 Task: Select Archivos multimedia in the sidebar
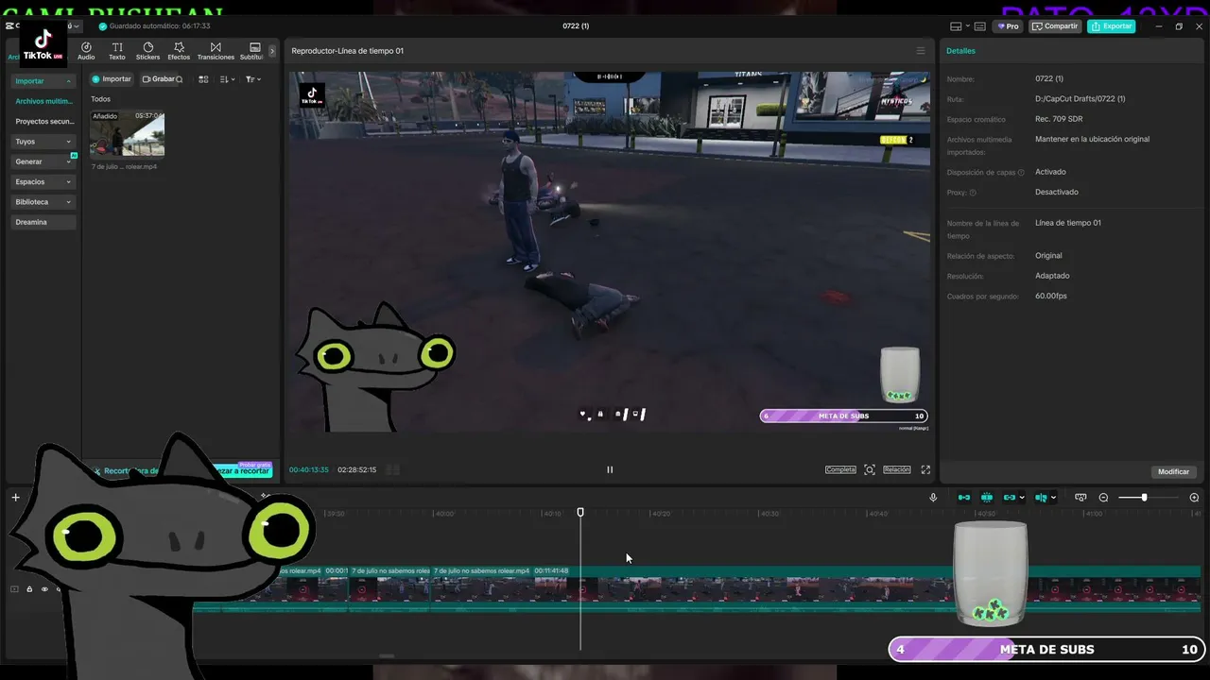[x=43, y=101]
